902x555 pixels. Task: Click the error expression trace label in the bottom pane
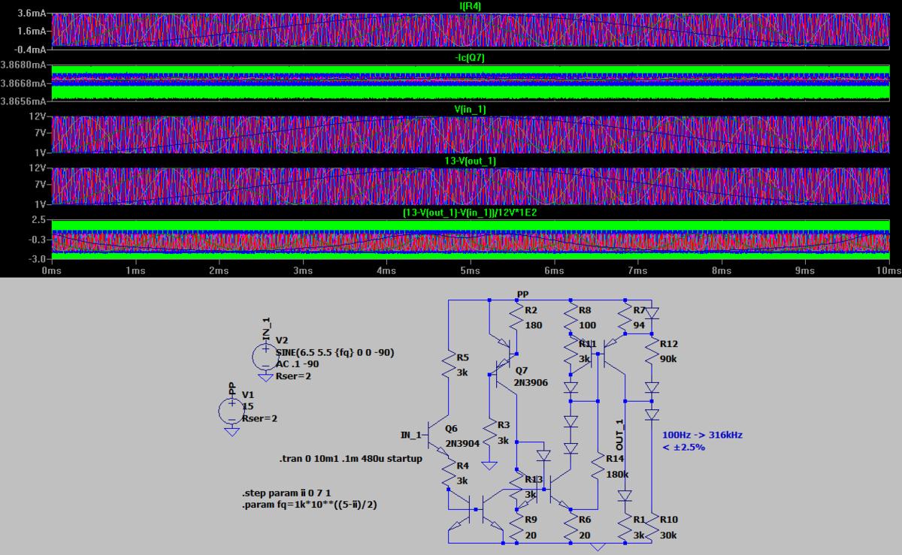click(471, 213)
